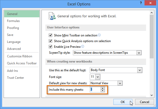Click the Font size label
The width and height of the screenshot is (158, 109).
pos(55,77)
